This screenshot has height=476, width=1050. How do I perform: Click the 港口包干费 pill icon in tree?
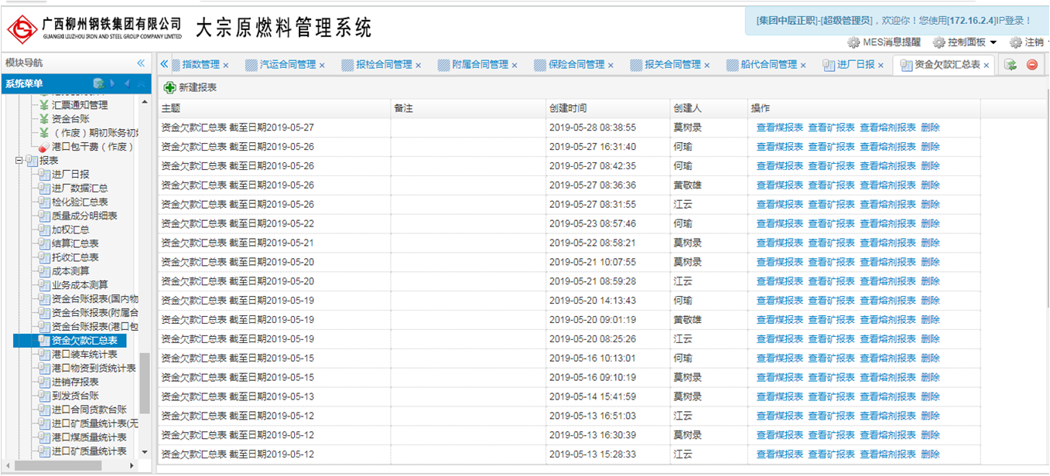click(44, 147)
